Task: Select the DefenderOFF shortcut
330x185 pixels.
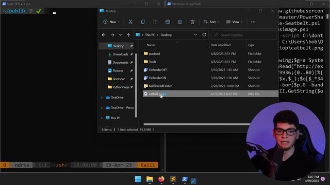Action: [x=158, y=70]
